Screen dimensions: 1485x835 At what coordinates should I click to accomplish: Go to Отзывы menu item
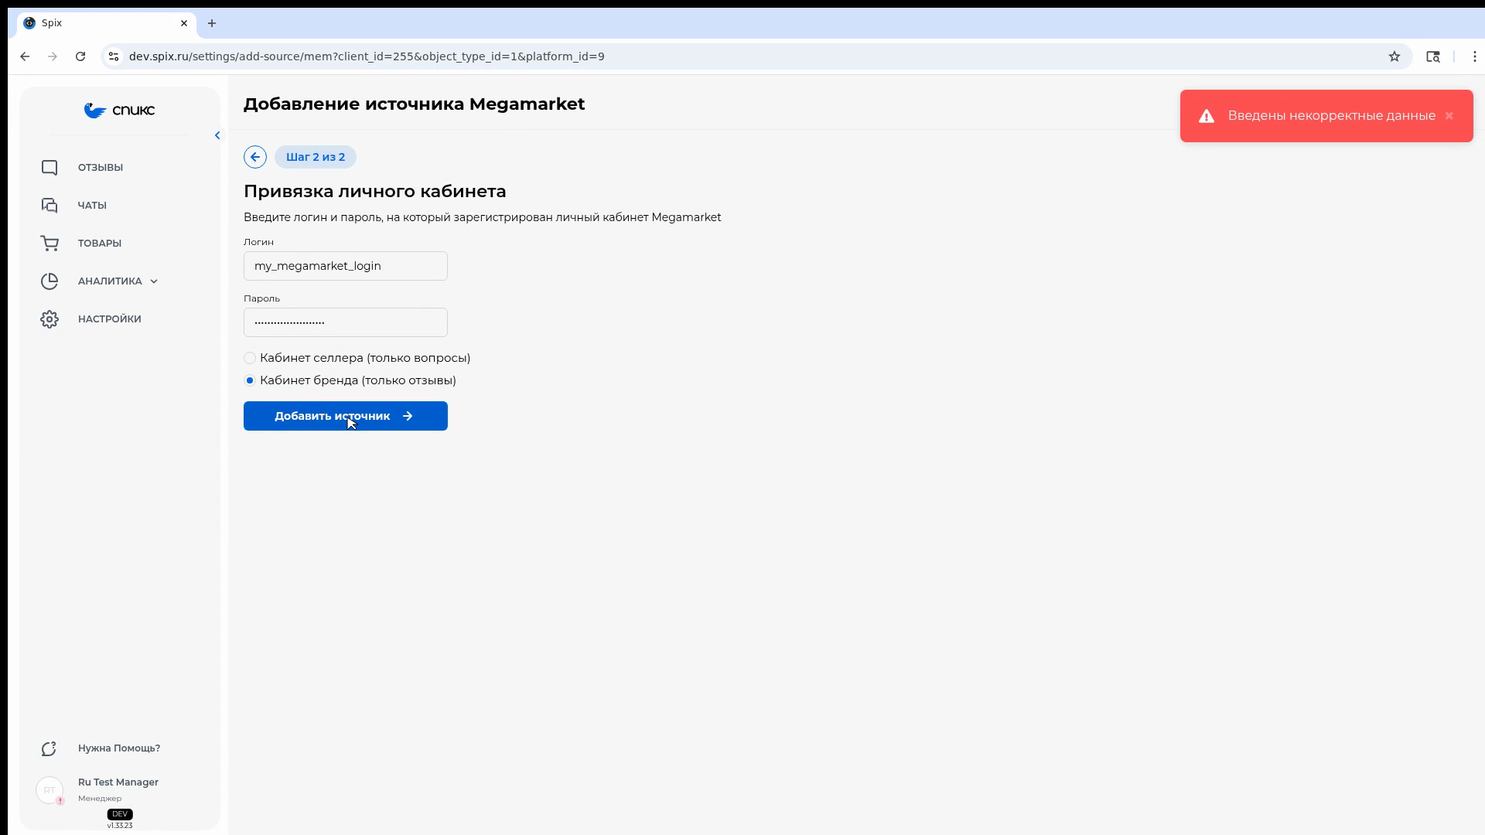click(101, 168)
